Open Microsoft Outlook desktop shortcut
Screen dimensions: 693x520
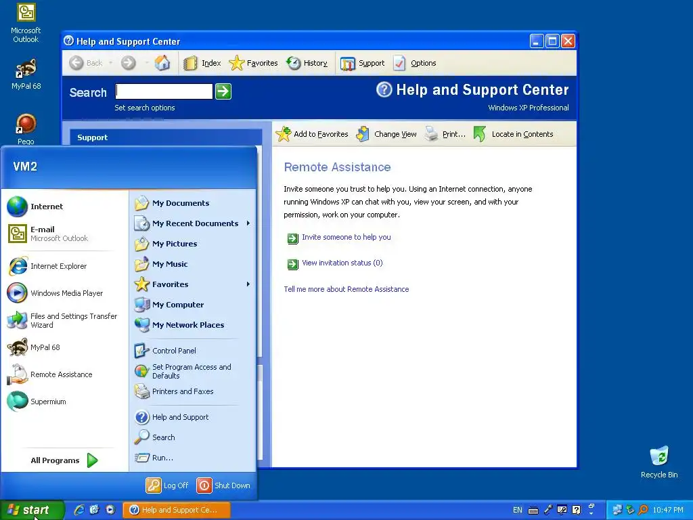tap(26, 23)
